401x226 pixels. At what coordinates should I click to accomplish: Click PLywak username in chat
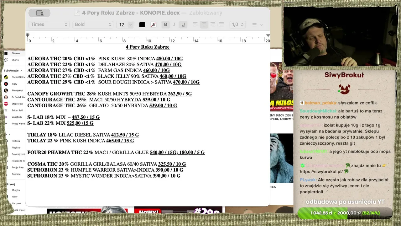(x=308, y=180)
